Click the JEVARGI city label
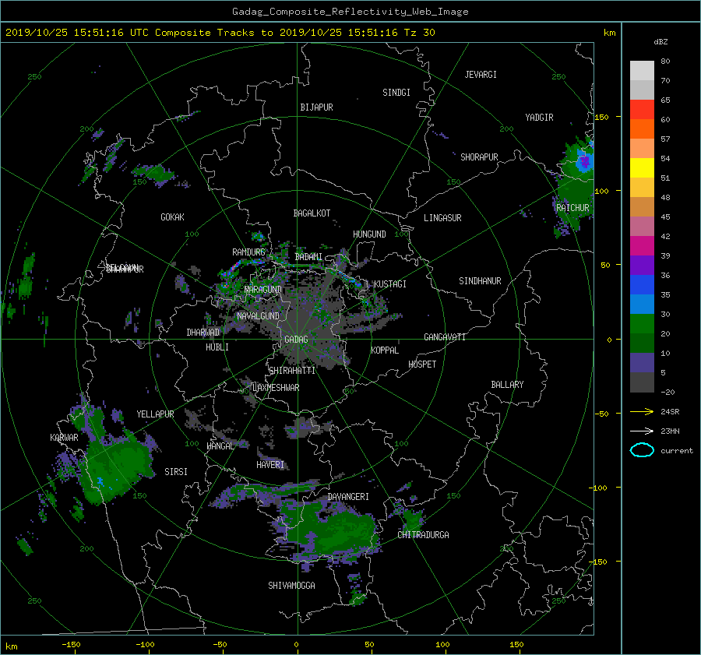Viewport: 701px width, 655px height. (x=481, y=75)
